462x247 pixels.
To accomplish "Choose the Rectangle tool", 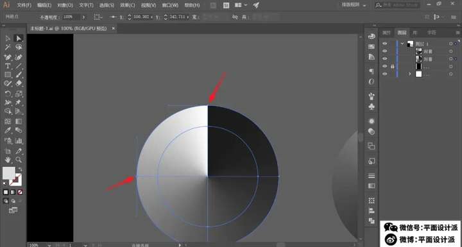I will click(x=8, y=75).
